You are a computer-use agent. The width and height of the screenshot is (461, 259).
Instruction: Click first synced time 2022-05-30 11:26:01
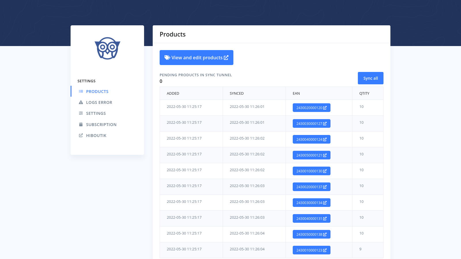pos(247,106)
